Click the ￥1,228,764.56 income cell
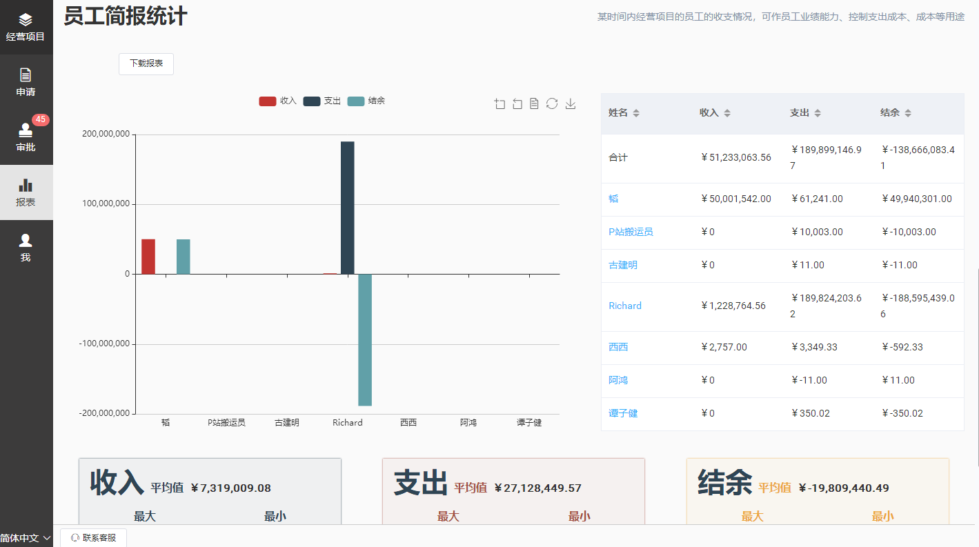This screenshot has width=979, height=547. (x=733, y=306)
